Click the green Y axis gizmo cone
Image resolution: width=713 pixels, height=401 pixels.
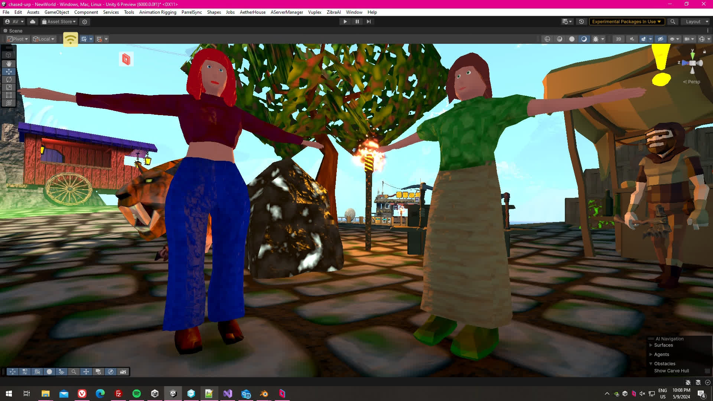[693, 55]
